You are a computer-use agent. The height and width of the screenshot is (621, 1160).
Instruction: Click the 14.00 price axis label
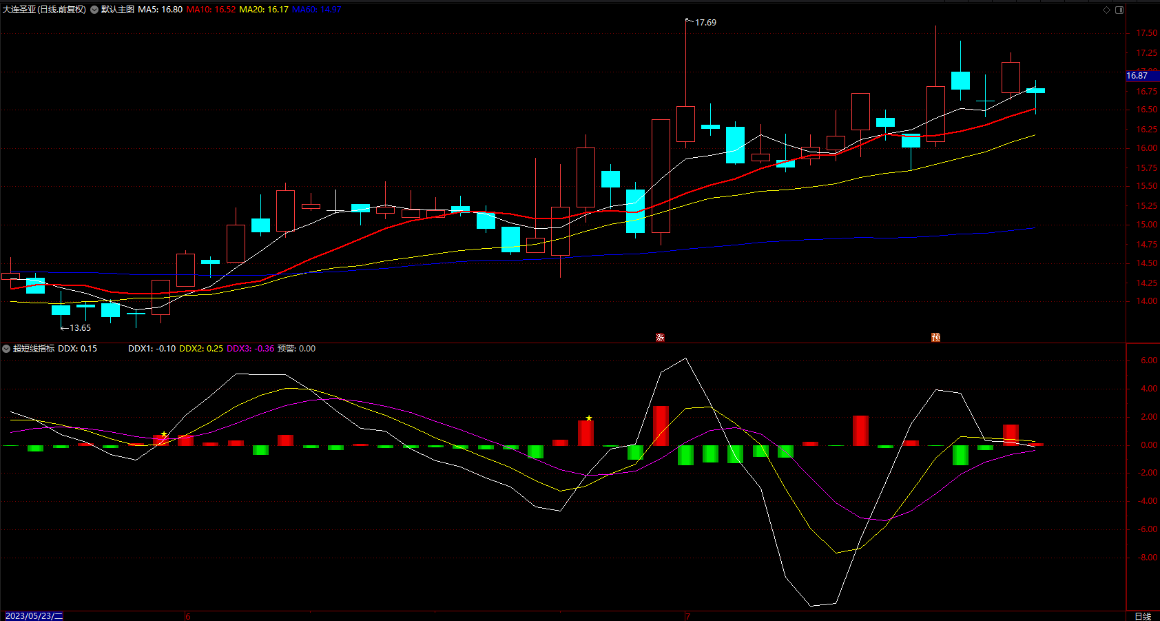pyautogui.click(x=1147, y=301)
